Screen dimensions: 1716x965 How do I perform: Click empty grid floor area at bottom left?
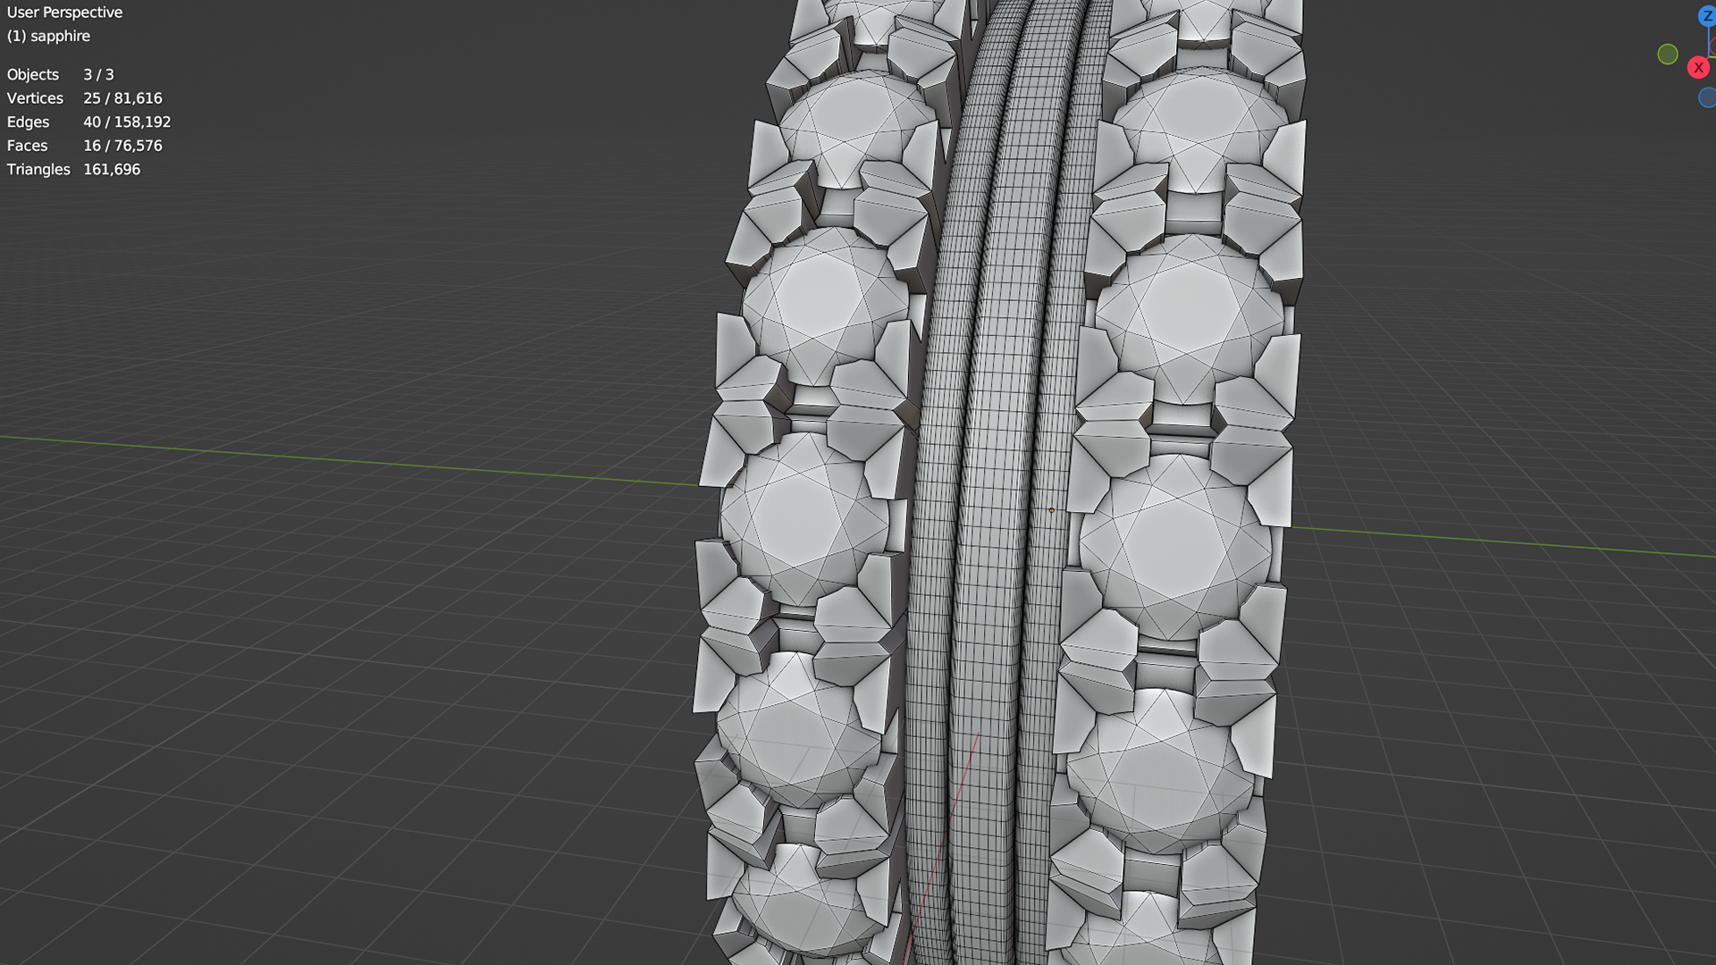click(x=268, y=759)
